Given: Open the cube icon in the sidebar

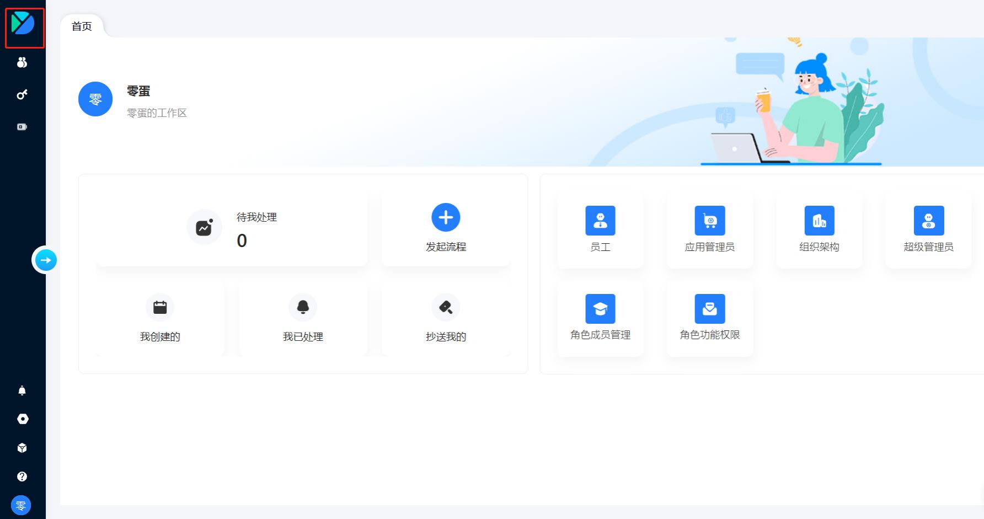Looking at the screenshot, I should [x=22, y=448].
